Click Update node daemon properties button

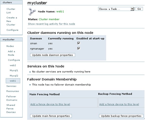pyautogui.click(x=52, y=55)
